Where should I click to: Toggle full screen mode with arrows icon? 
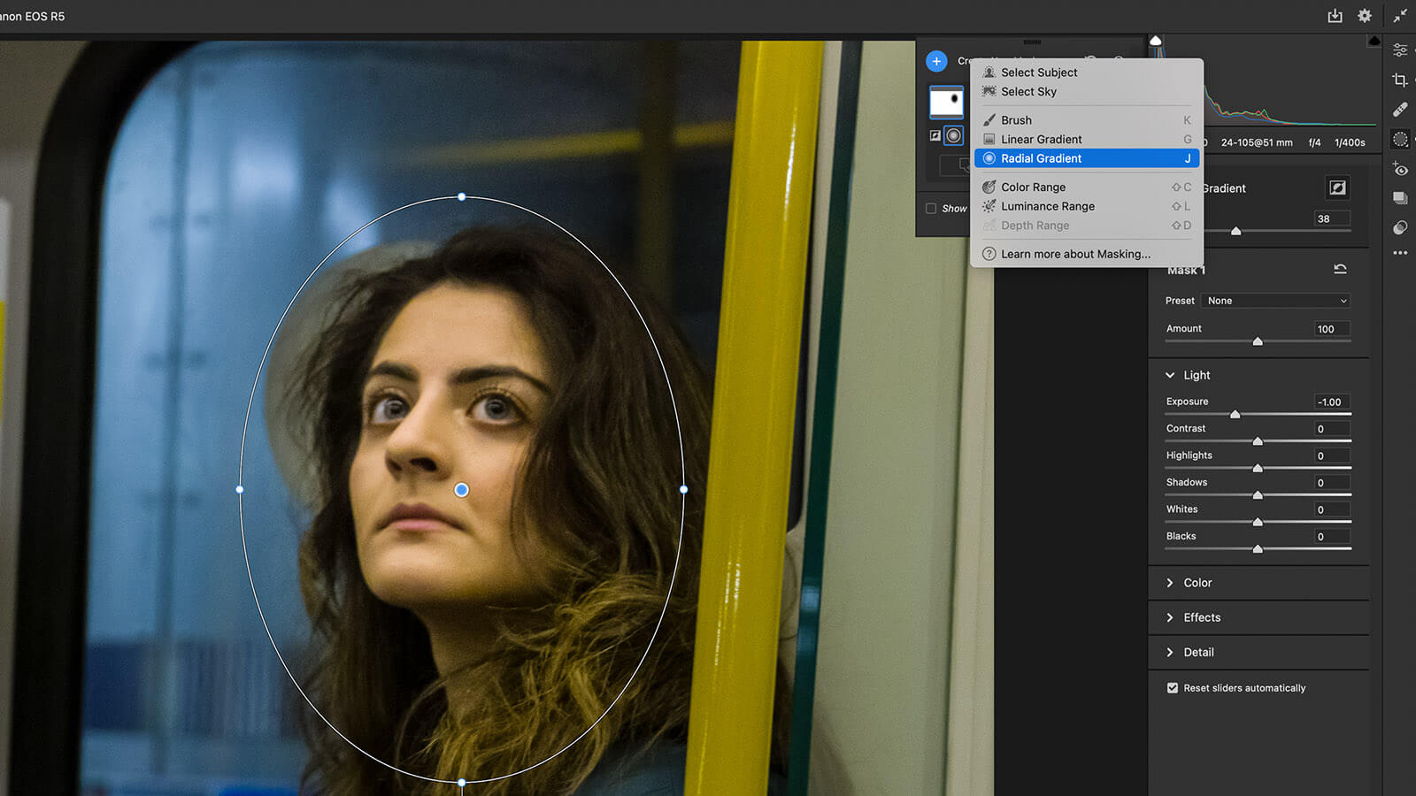1400,16
